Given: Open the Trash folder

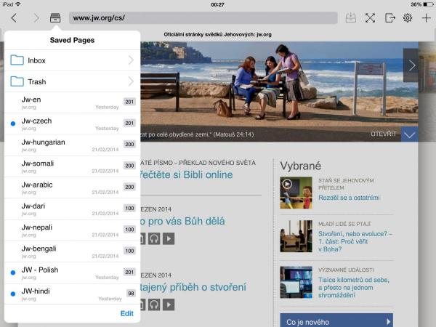Looking at the screenshot, I should (72, 81).
